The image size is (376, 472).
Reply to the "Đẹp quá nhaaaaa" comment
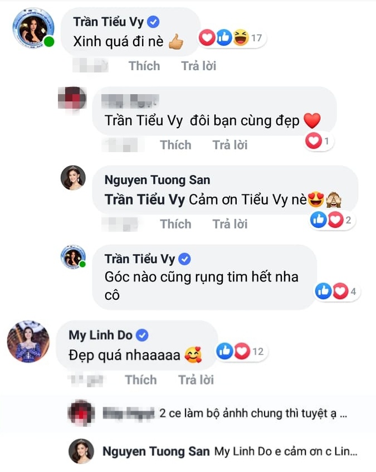coord(195,380)
